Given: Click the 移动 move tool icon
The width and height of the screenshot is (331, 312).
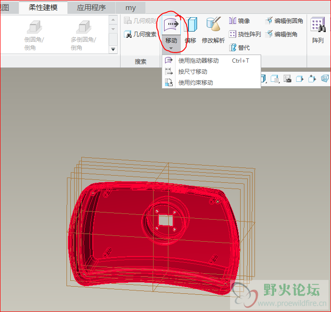Looking at the screenshot, I should coord(171,24).
